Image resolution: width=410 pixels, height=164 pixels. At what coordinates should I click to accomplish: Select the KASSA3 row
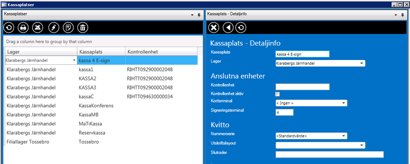coord(101,88)
